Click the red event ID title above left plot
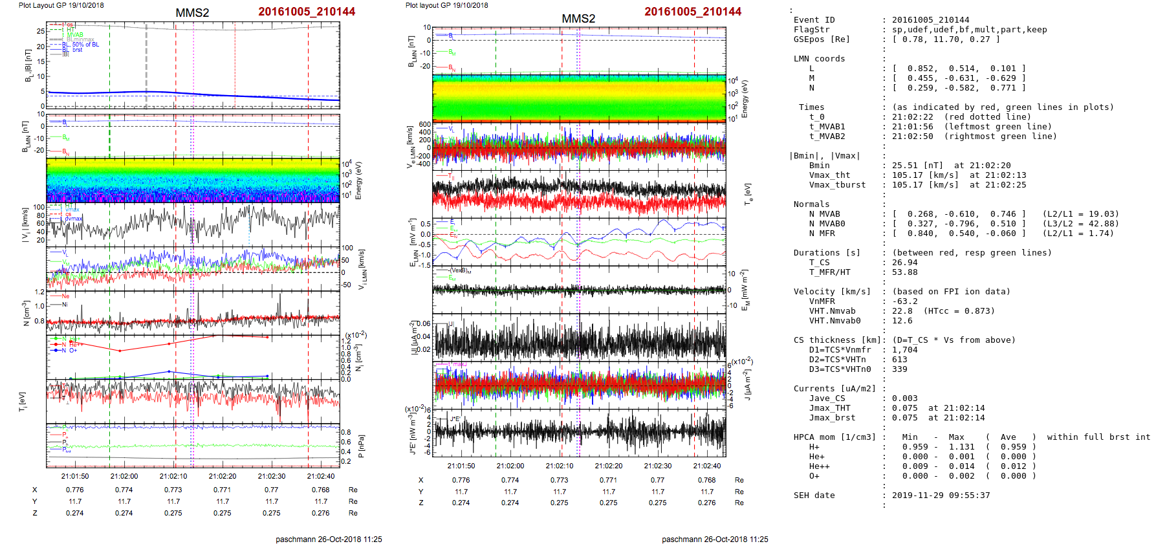Viewport: 1167px width, 544px height. [307, 12]
